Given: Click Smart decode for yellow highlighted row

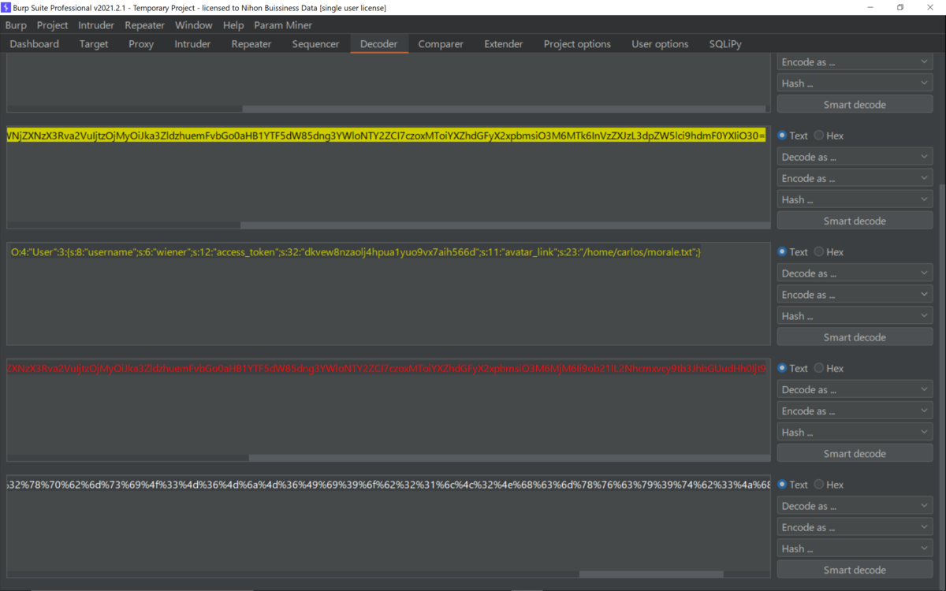Looking at the screenshot, I should coord(855,221).
